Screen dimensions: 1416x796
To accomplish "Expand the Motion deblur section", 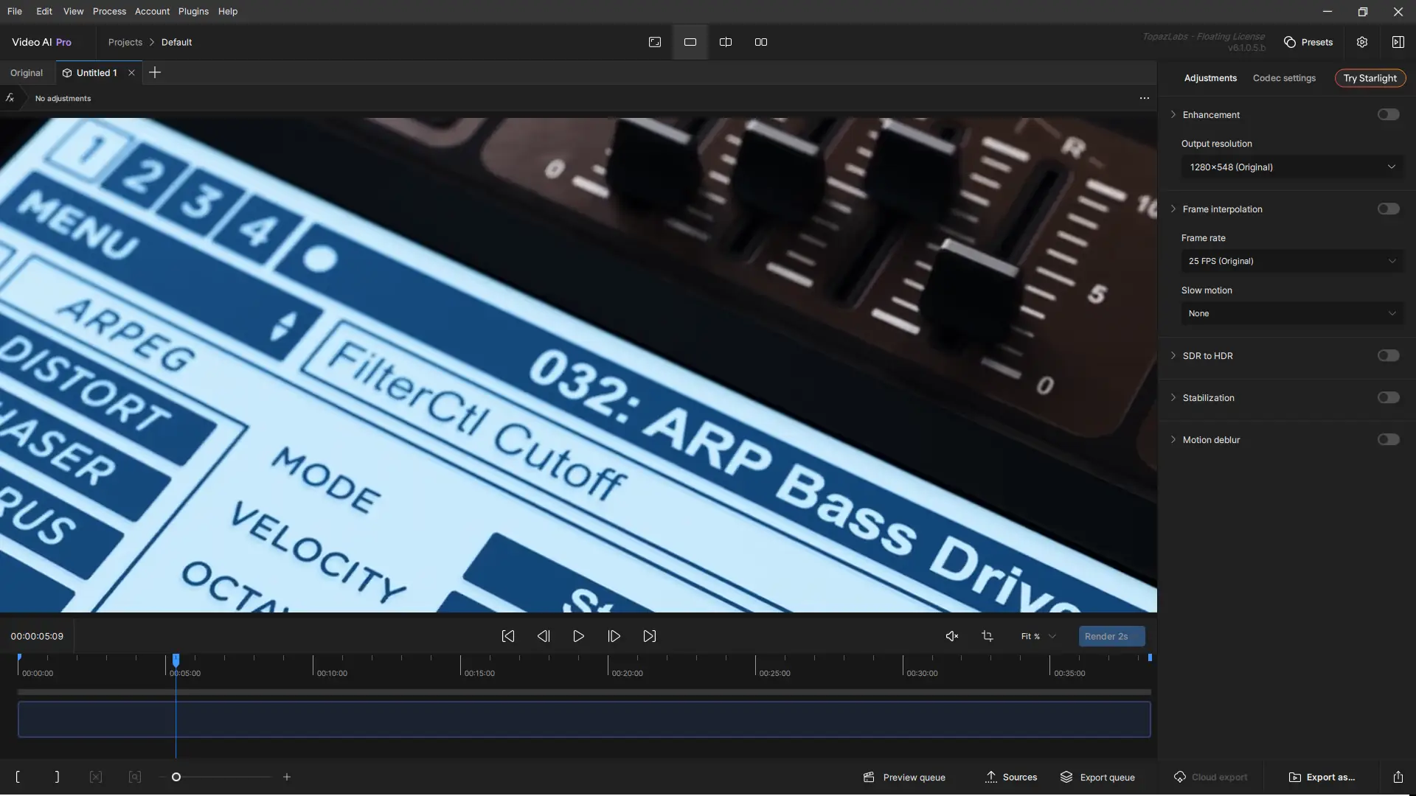I will click(1173, 439).
